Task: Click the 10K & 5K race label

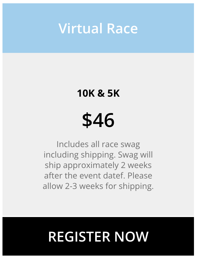Action: 98,93
